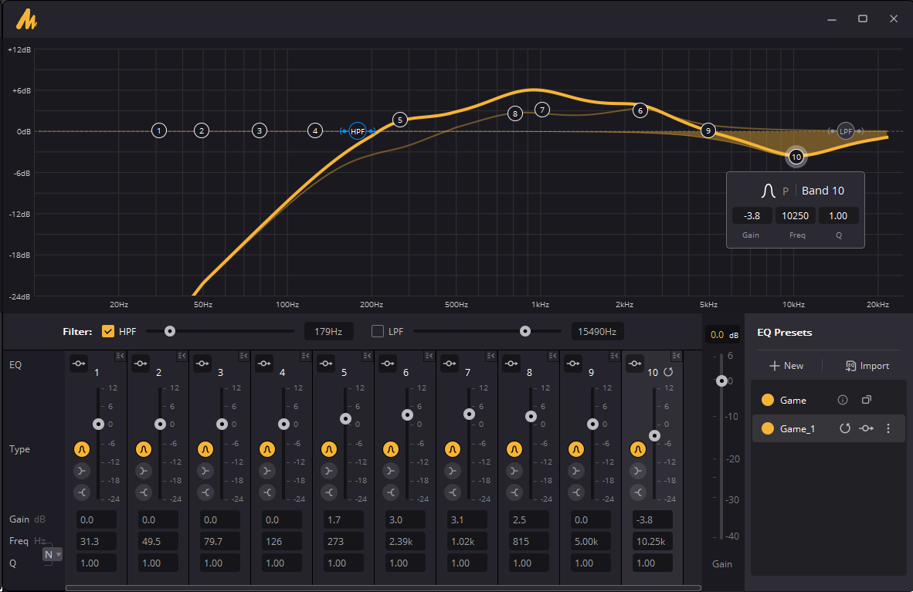Select low shelf filter type for band 1

click(82, 471)
